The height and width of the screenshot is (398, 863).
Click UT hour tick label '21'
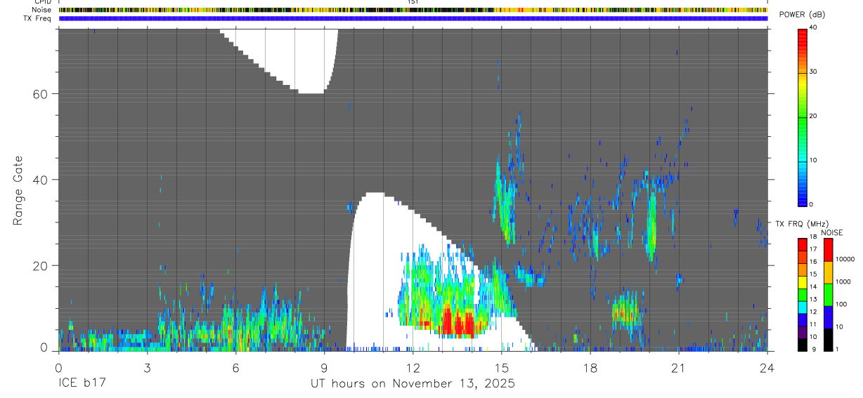coord(678,367)
